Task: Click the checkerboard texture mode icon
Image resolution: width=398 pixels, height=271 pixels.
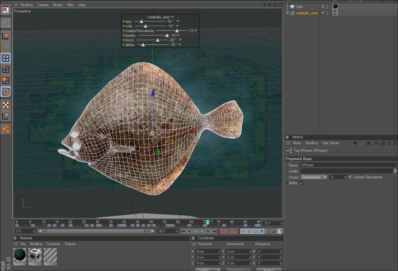Action: (6, 105)
